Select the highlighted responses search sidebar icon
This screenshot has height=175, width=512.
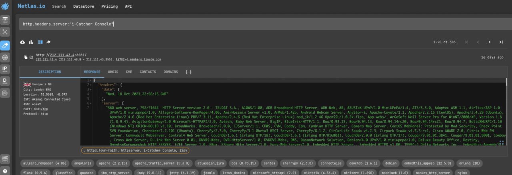pyautogui.click(x=5, y=45)
